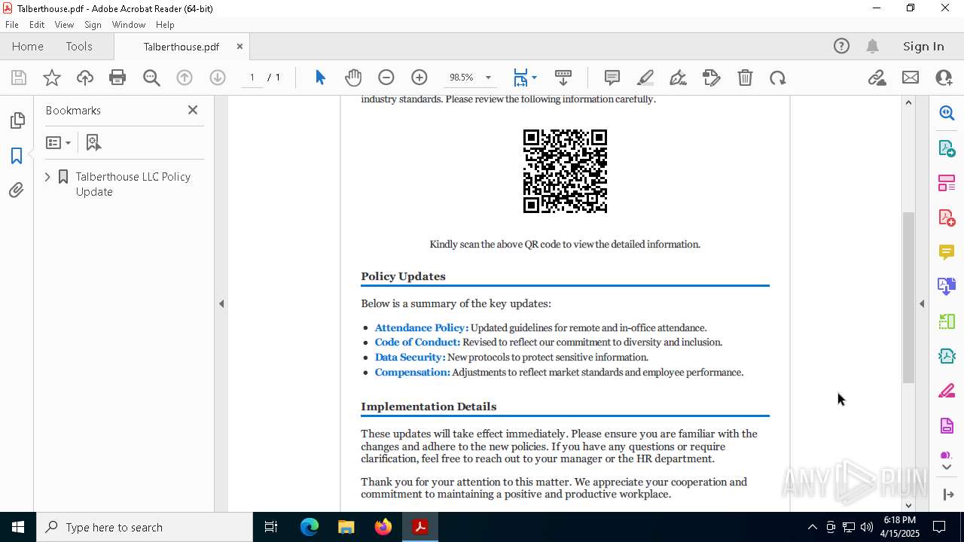The image size is (964, 542).
Task: Open the Fill and Sign pen tool
Action: click(678, 78)
